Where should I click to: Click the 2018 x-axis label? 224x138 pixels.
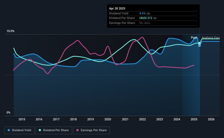coord(73,119)
